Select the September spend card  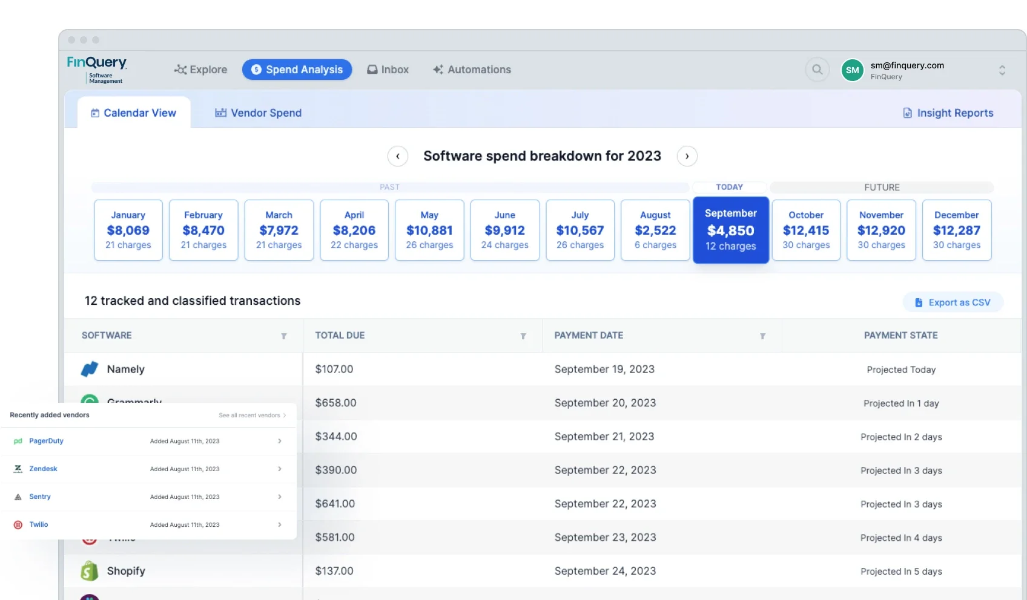pyautogui.click(x=731, y=230)
